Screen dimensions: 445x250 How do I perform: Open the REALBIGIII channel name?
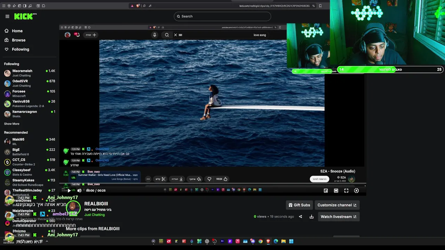96,204
